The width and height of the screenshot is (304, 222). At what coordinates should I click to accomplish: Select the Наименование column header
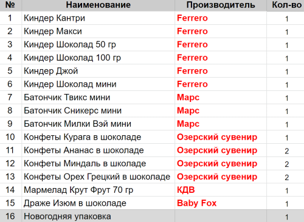(98, 5)
